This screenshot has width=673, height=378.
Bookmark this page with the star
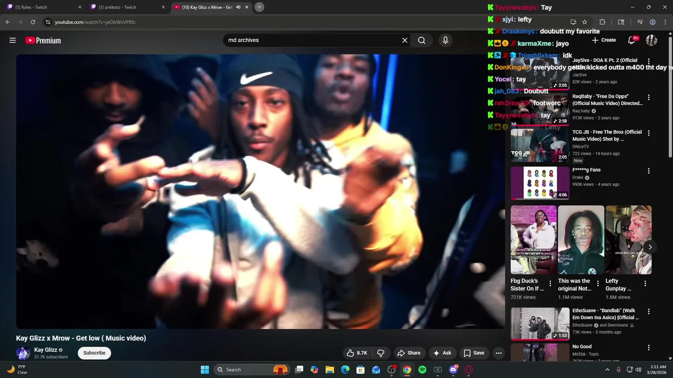click(x=585, y=22)
